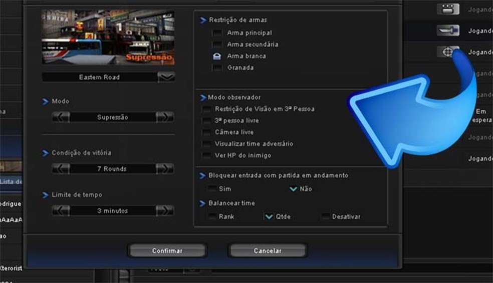
Task: Click the Restrição de armas header arrow
Action: pos(203,20)
